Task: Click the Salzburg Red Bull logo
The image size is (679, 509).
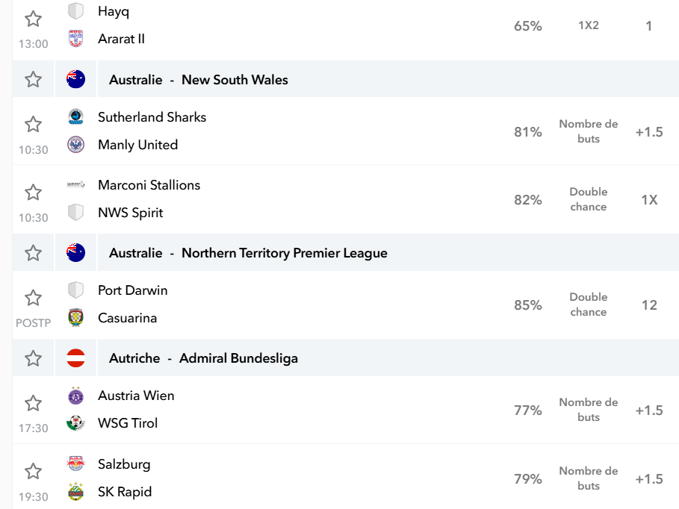Action: 75,463
